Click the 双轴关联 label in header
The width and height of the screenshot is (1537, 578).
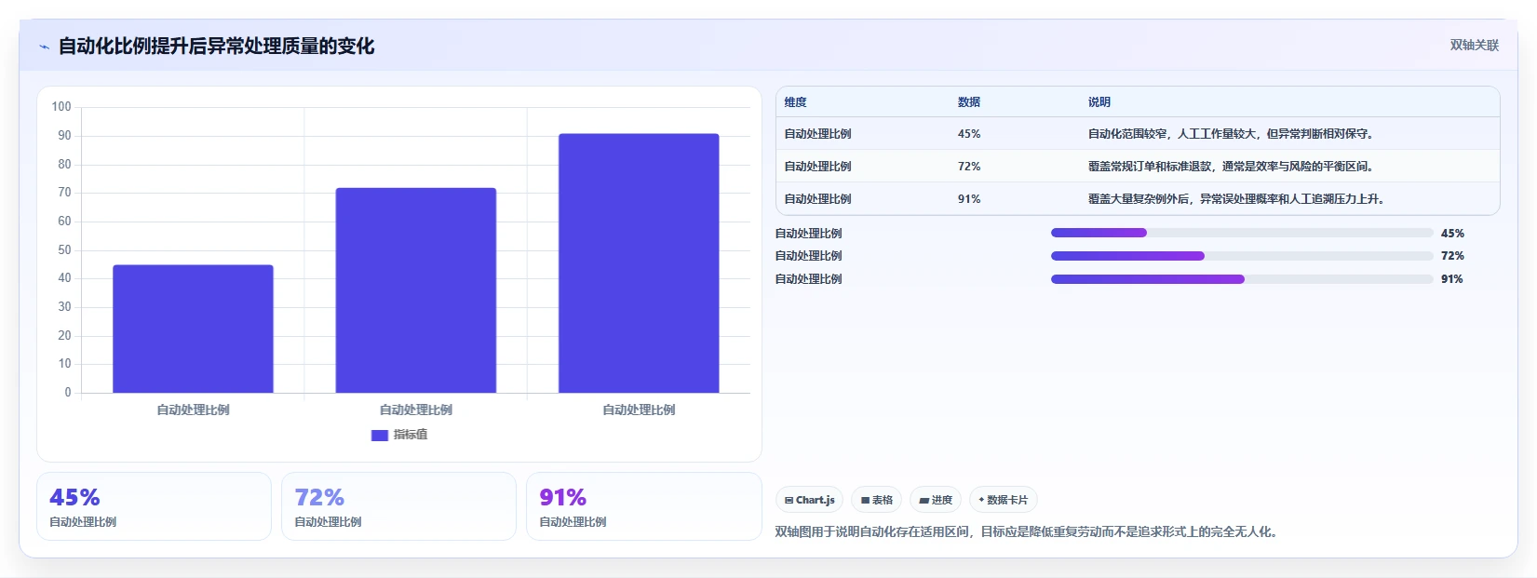[x=1475, y=46]
